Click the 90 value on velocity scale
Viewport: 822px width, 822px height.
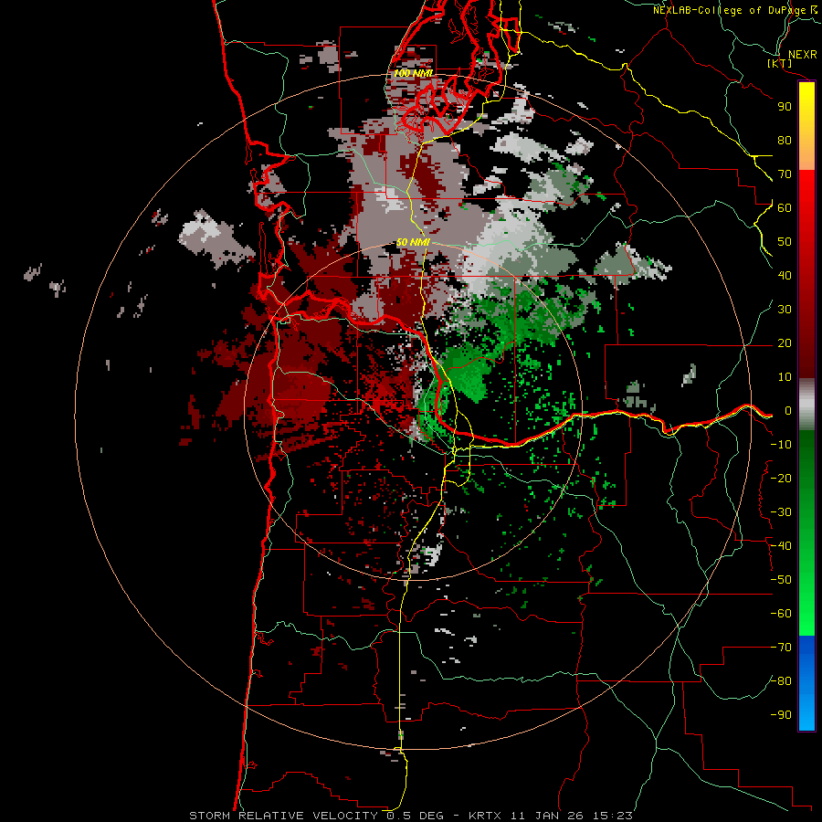785,107
